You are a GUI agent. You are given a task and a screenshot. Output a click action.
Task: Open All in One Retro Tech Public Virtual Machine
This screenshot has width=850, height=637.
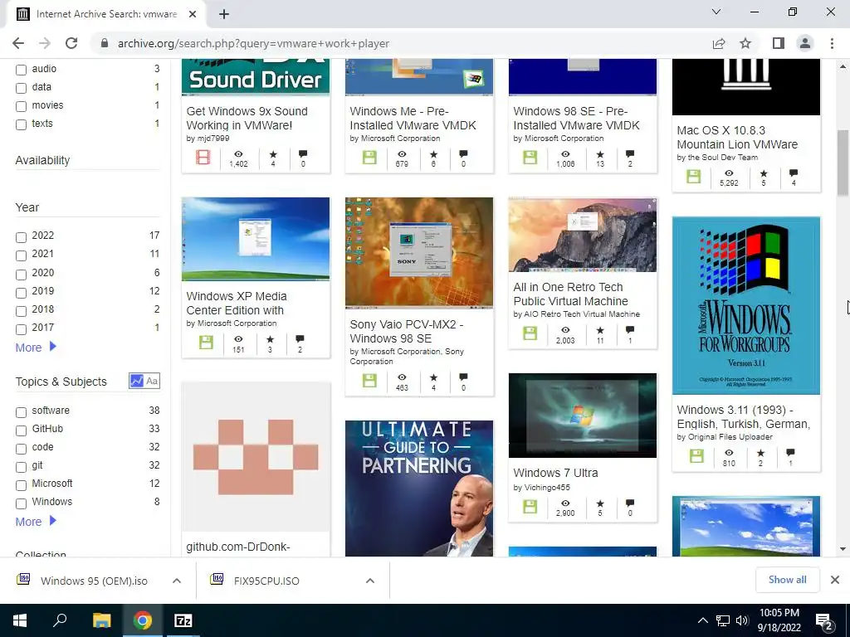click(570, 294)
